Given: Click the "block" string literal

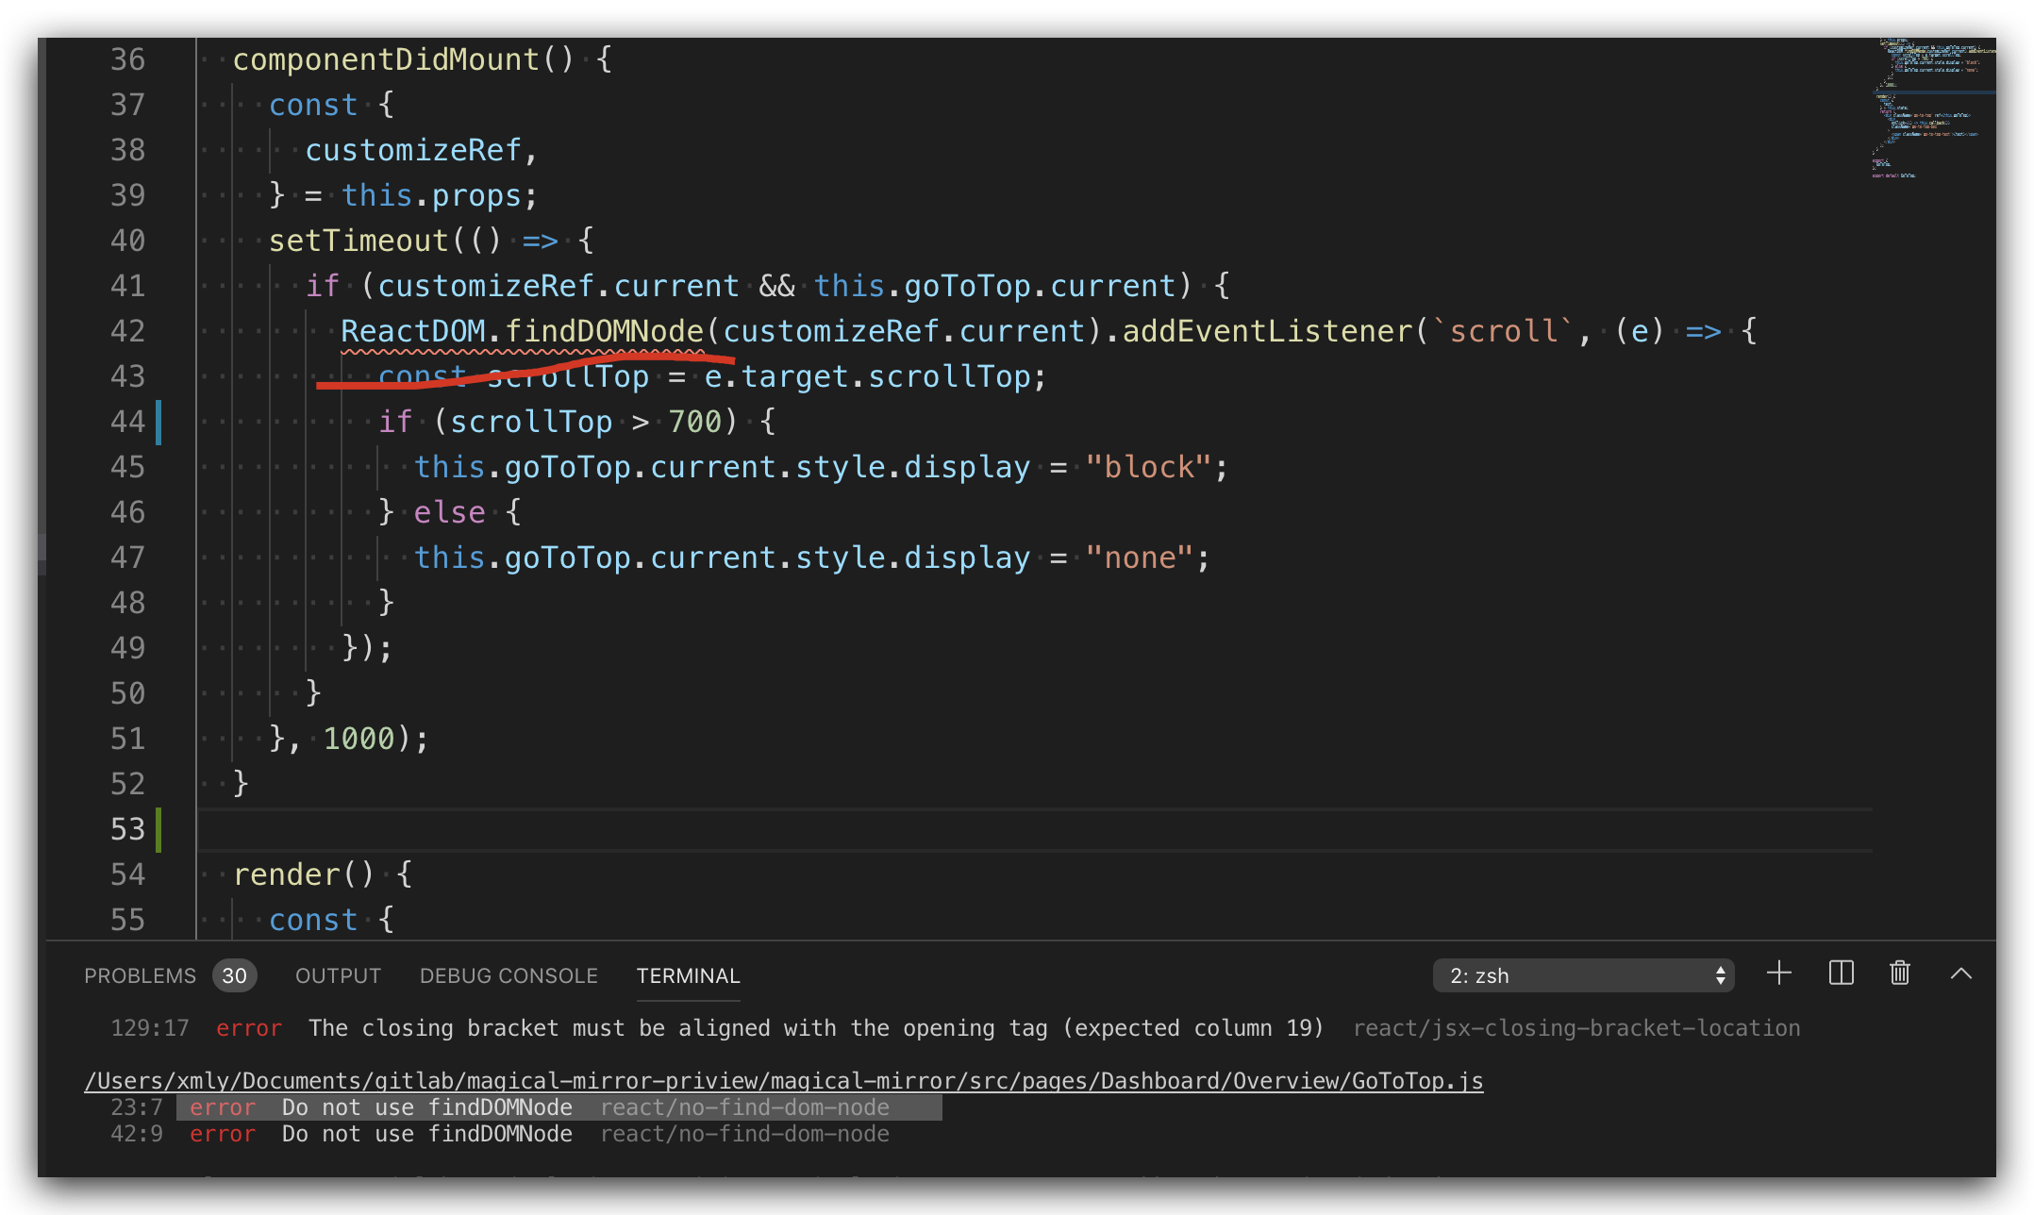Looking at the screenshot, I should (x=1148, y=467).
